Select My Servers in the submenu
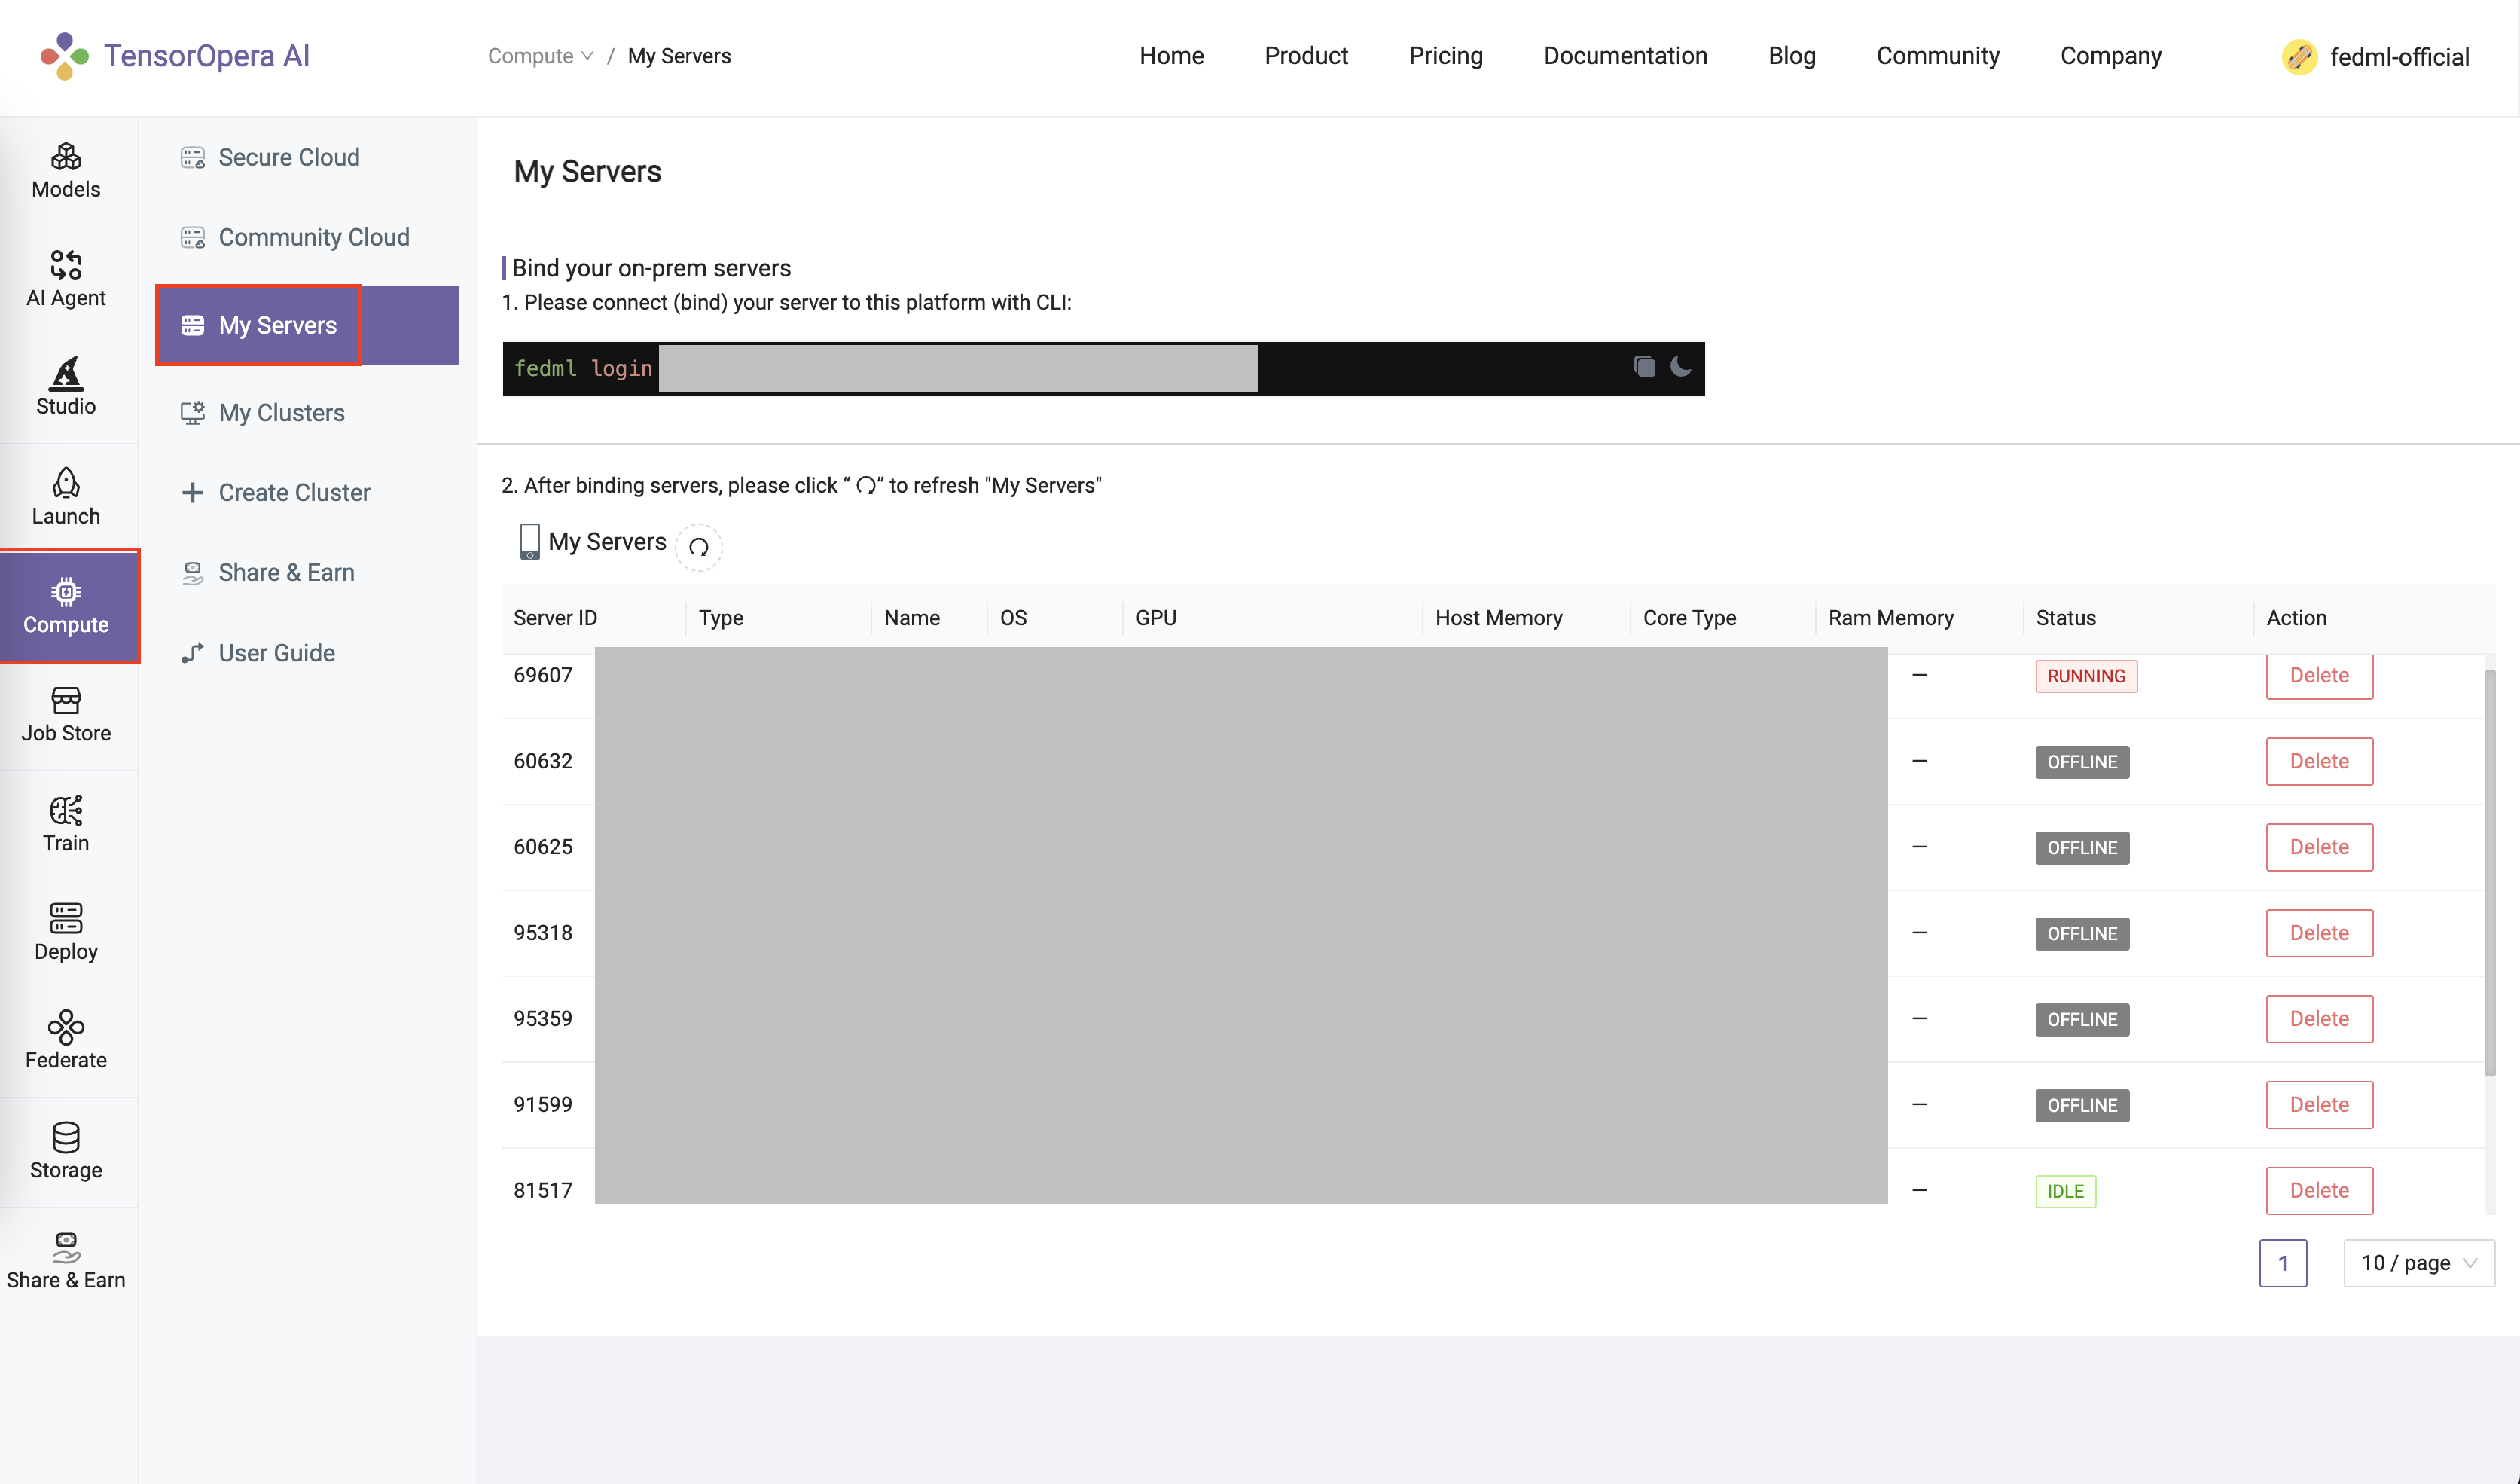This screenshot has width=2520, height=1484. click(307, 325)
